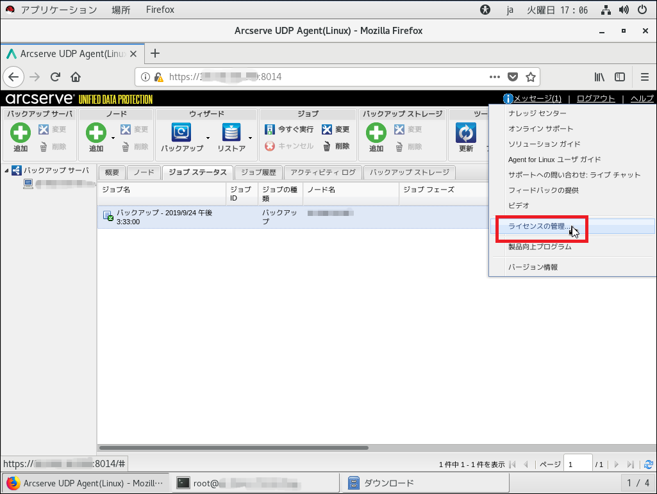Reload the page in Firefox

tap(55, 77)
